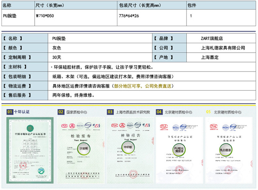
Task: Select the 上海嘉定 origin value
Action: (210, 57)
